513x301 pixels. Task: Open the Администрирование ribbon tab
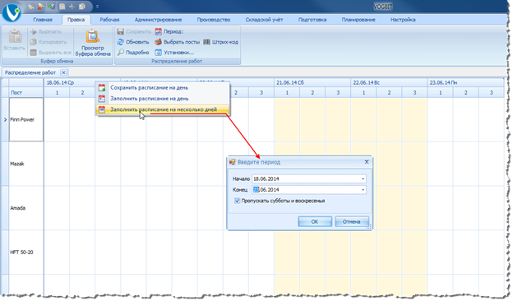click(x=159, y=20)
